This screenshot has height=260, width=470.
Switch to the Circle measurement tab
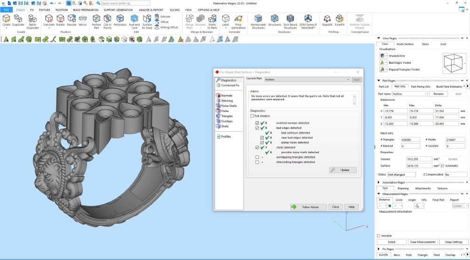399,200
